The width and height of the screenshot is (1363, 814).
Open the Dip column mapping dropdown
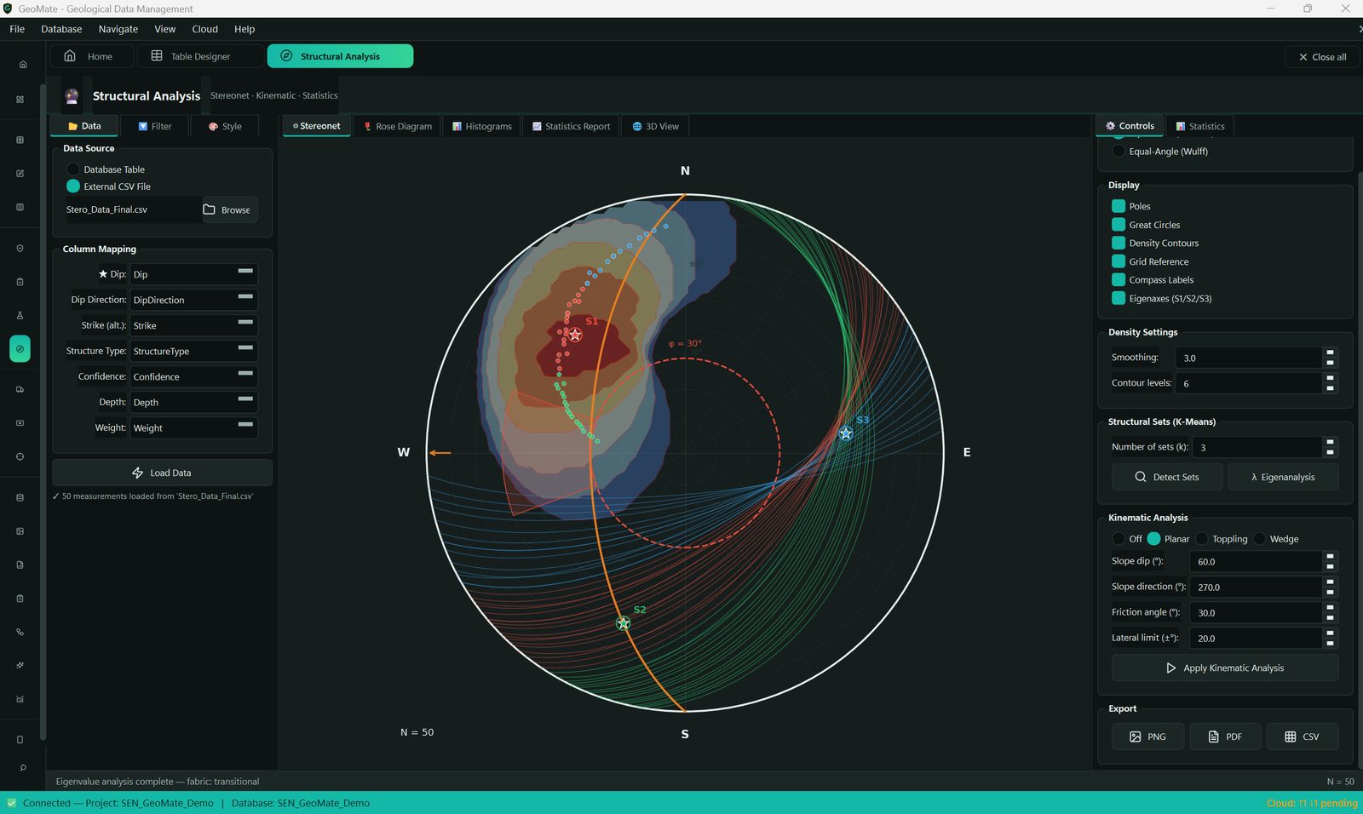pyautogui.click(x=193, y=274)
